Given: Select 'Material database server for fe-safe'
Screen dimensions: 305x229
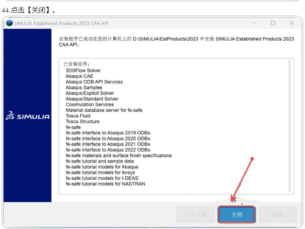Looking at the screenshot, I should click(104, 110).
